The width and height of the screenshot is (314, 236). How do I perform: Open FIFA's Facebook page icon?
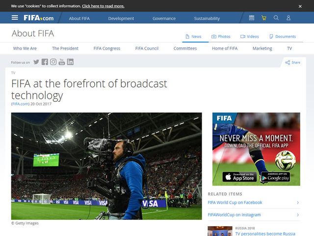(45, 62)
